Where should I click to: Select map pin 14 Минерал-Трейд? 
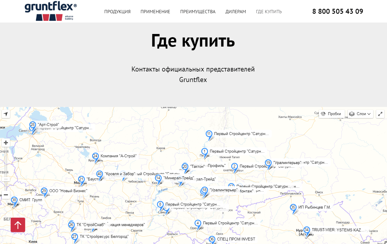tap(158, 178)
